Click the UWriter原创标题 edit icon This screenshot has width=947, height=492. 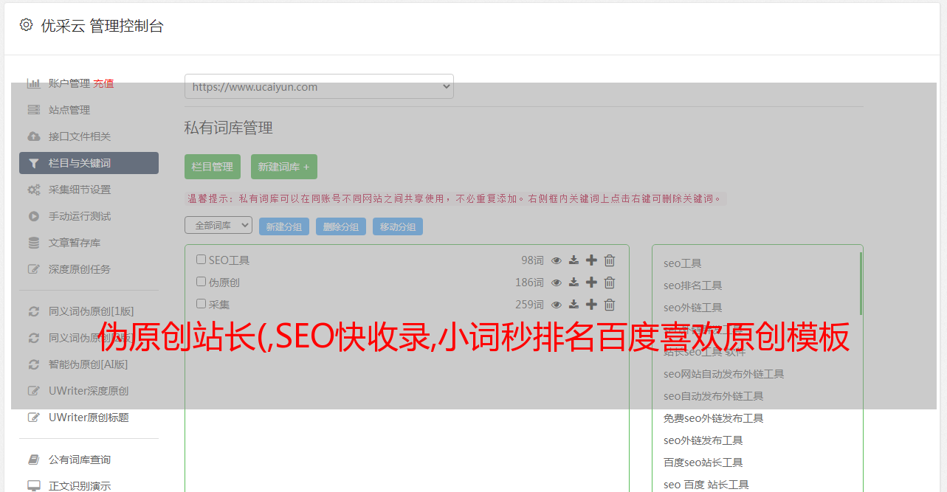click(34, 417)
